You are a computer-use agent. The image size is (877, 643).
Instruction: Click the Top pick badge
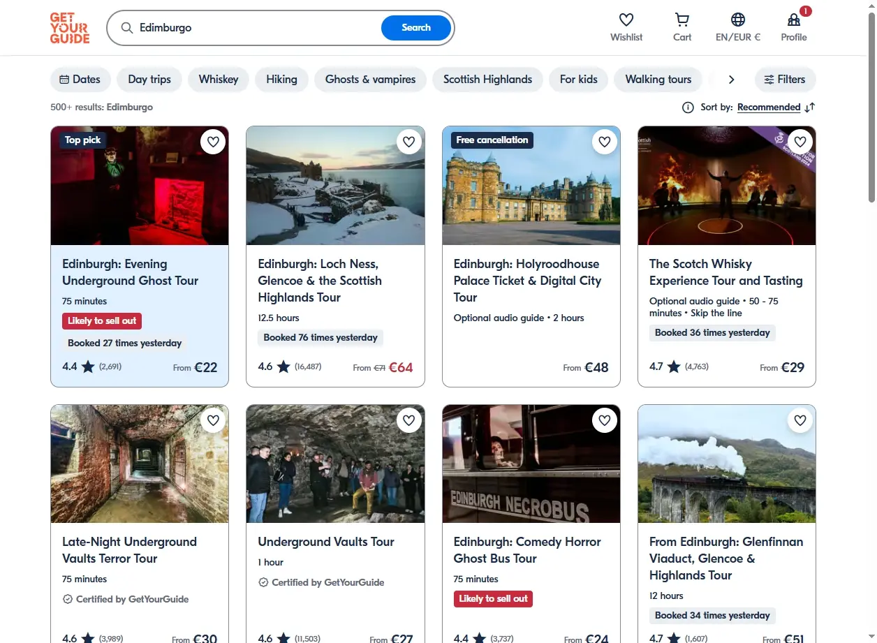pyautogui.click(x=83, y=140)
